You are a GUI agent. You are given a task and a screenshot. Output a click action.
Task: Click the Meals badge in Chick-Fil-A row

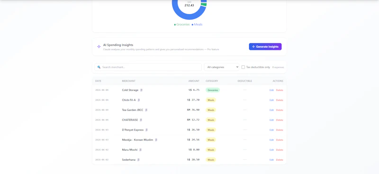[211, 100]
